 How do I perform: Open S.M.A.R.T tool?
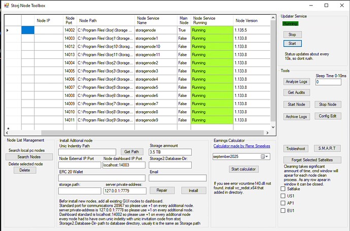point(327,148)
